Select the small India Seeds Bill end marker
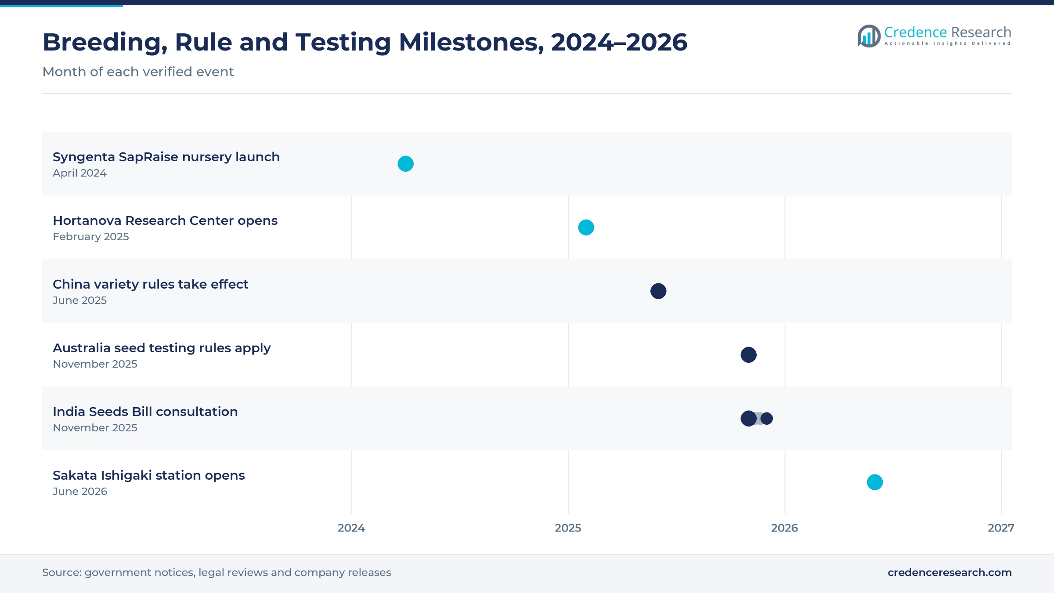 766,419
